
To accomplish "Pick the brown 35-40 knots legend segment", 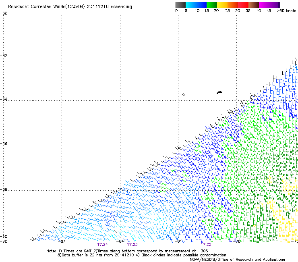I will click(254, 5).
